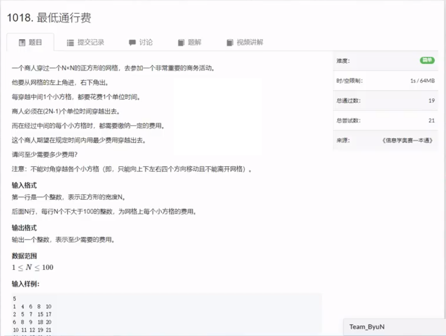Click the sample input code block
Screen dimensions: 446x336
point(167,314)
